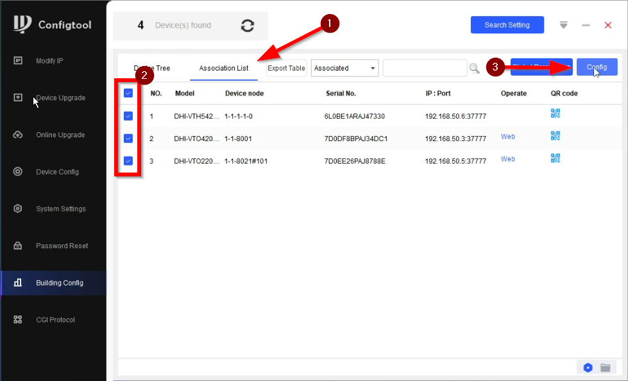Uncheck the DHI-VTO220 row checkbox
Image resolution: width=628 pixels, height=381 pixels.
[x=128, y=161]
